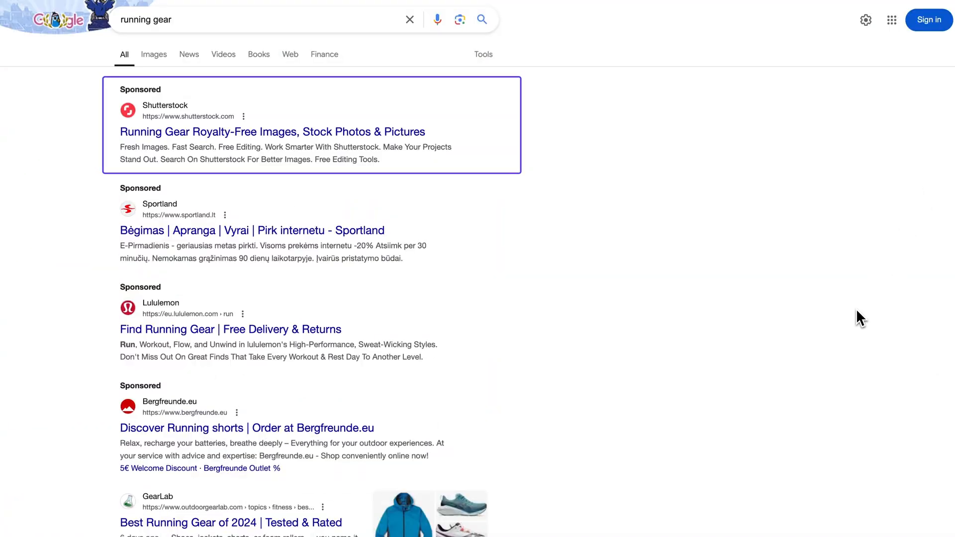955x537 pixels.
Task: Open the three-dot menu beside eu.lululemon.com
Action: (243, 314)
